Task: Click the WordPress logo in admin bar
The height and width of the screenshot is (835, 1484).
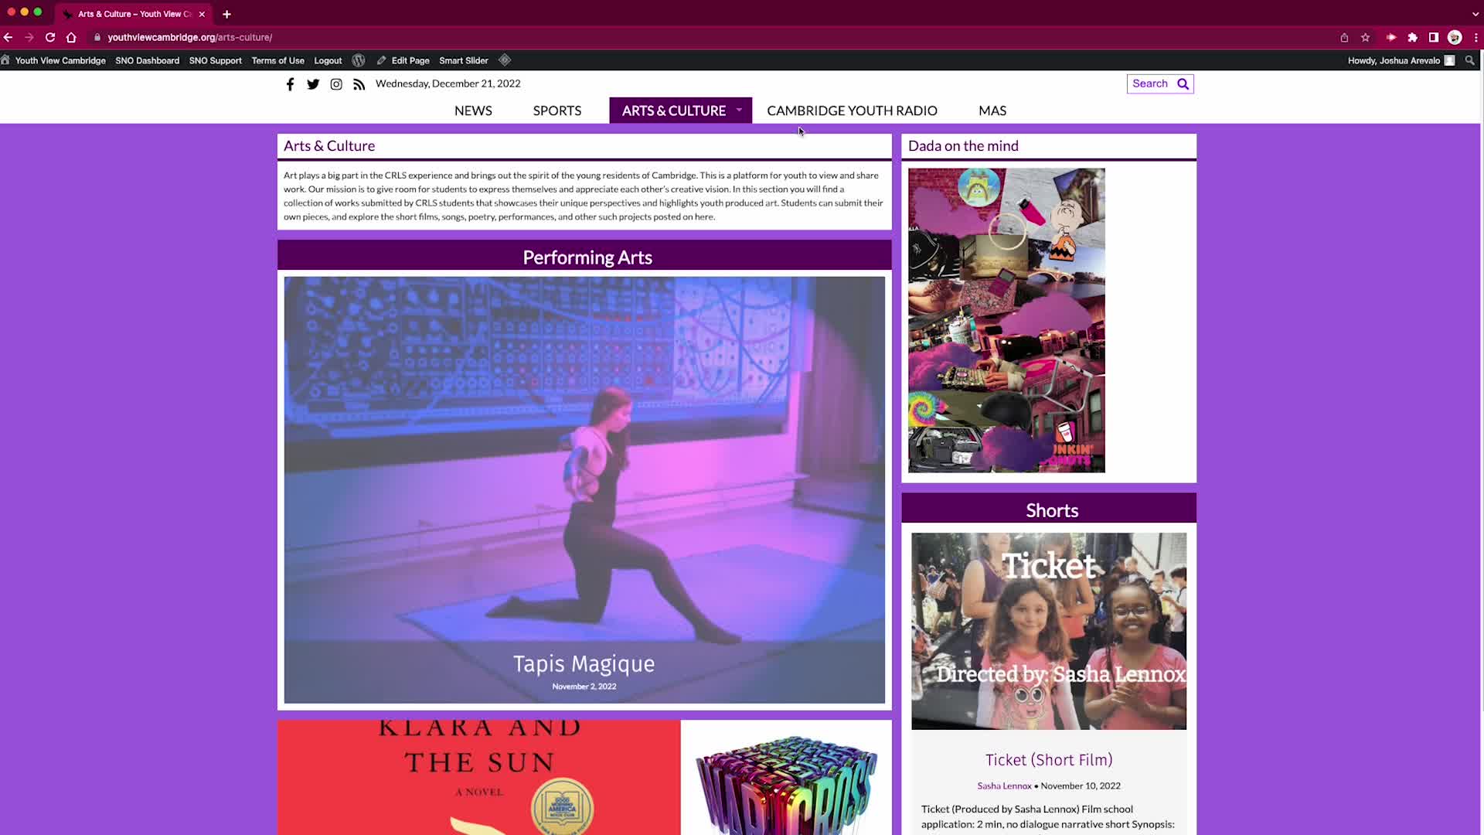Action: pos(359,60)
